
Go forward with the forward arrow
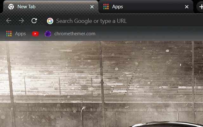pos(21,21)
